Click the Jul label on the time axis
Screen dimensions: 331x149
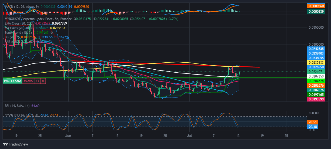(x=189, y=135)
